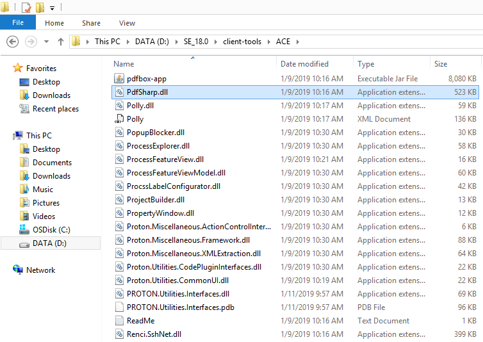Click the ProcssLabelConfigurator.dll file icon

point(119,186)
